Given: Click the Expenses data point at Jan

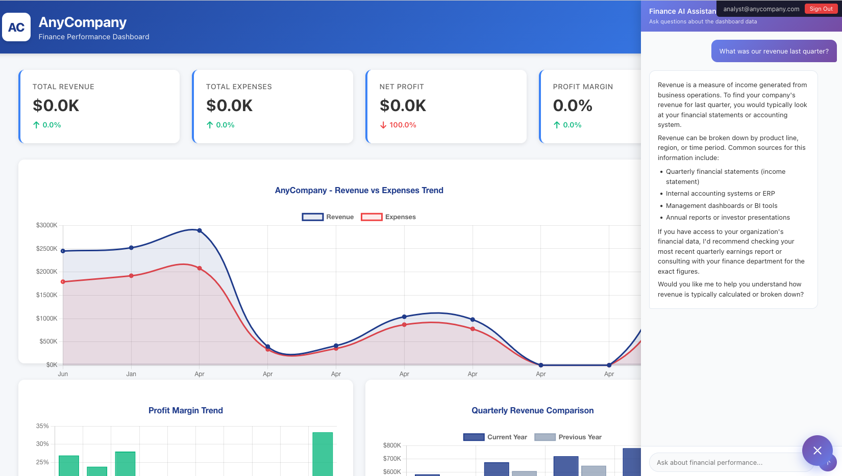Looking at the screenshot, I should (131, 276).
